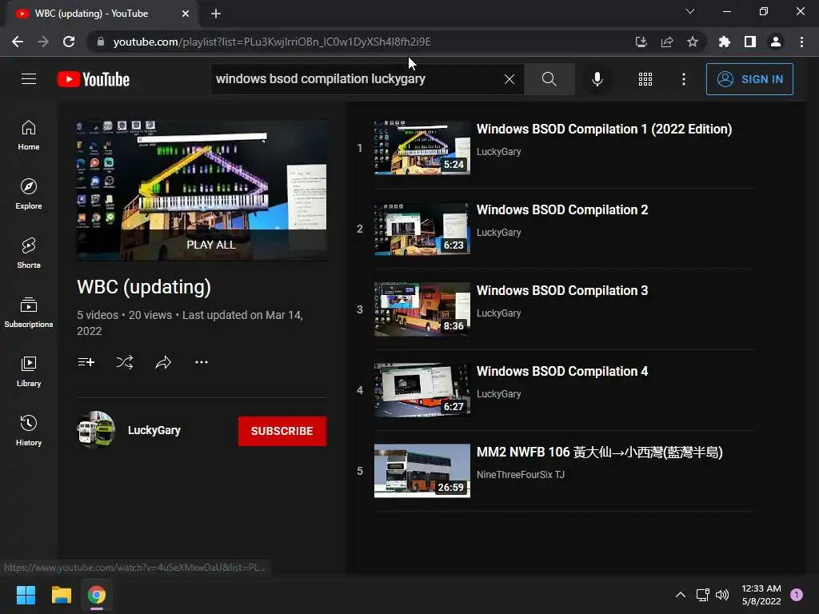
Task: Open the YouTube hamburger guide menu
Action: [x=29, y=79]
